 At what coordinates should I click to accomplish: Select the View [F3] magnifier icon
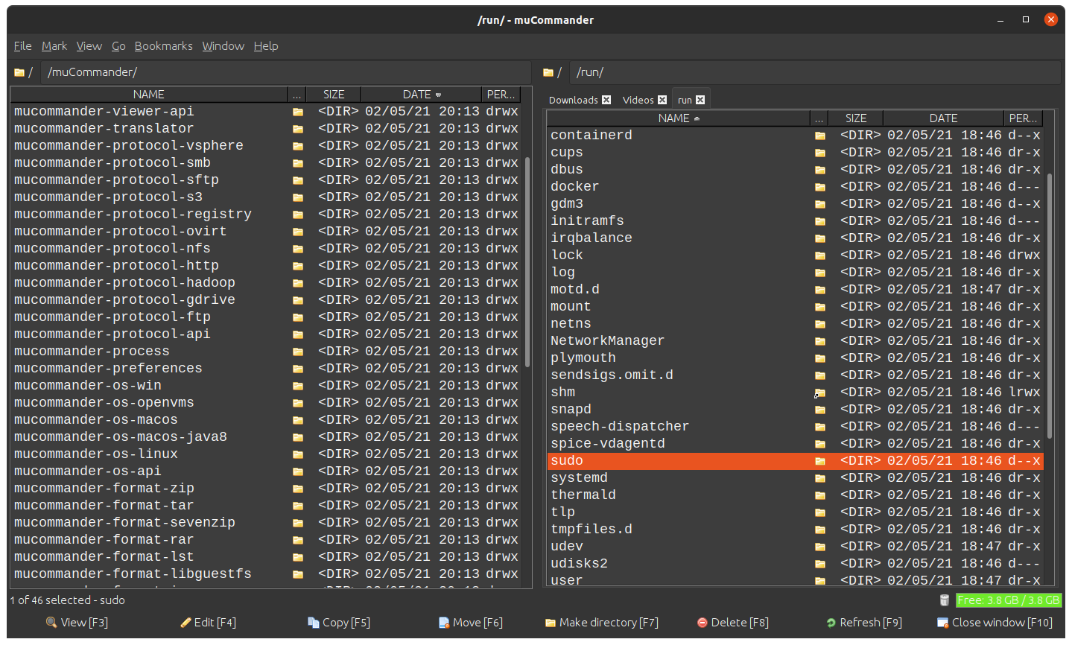[x=51, y=622]
